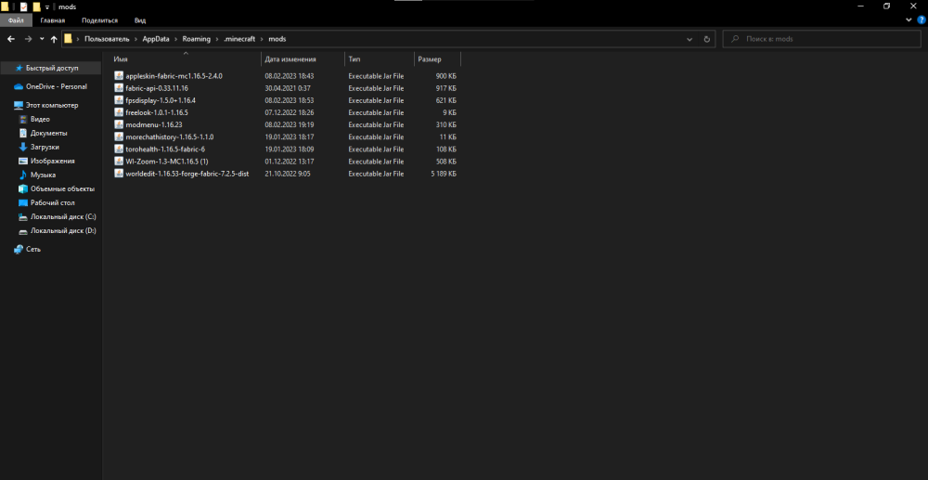Screen dimensions: 928x480
Task: Click the 5 189 КБ size cell
Action: pos(444,174)
